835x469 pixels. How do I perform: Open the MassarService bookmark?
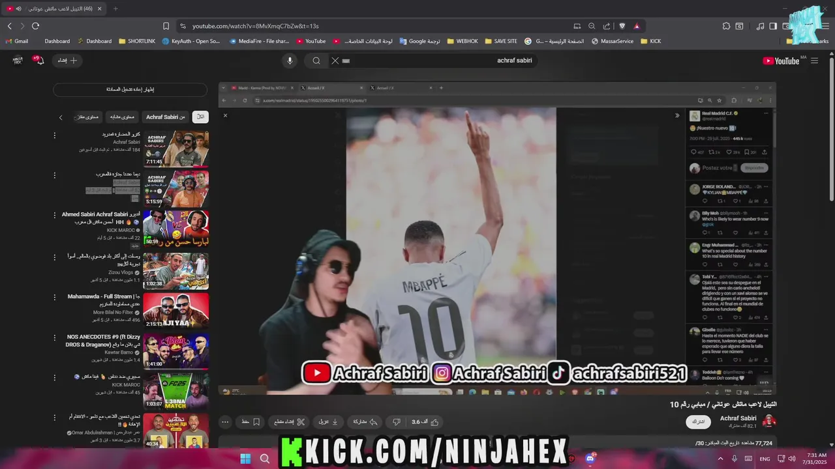point(613,41)
